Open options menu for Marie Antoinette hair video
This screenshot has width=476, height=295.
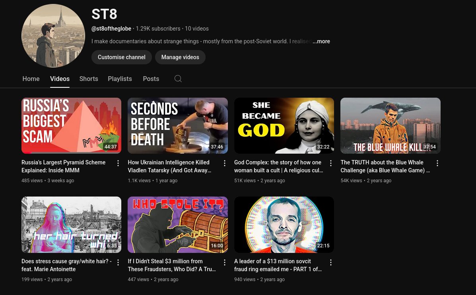[x=118, y=262]
